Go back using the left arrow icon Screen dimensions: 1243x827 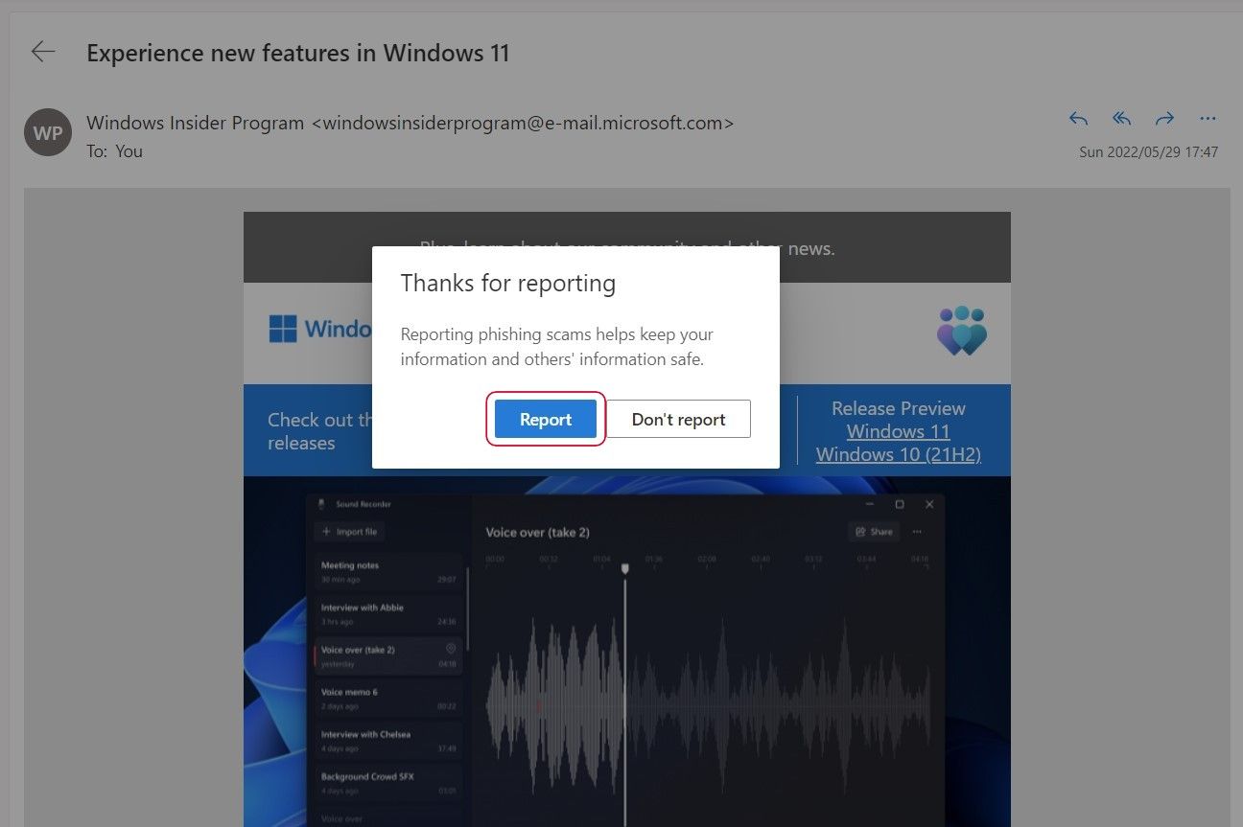pos(43,52)
